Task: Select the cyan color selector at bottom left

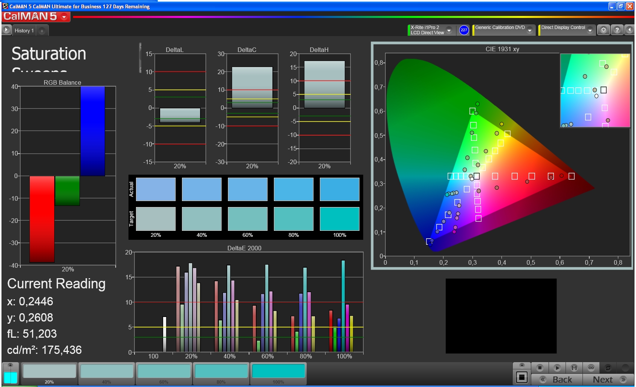Action: pos(10,377)
